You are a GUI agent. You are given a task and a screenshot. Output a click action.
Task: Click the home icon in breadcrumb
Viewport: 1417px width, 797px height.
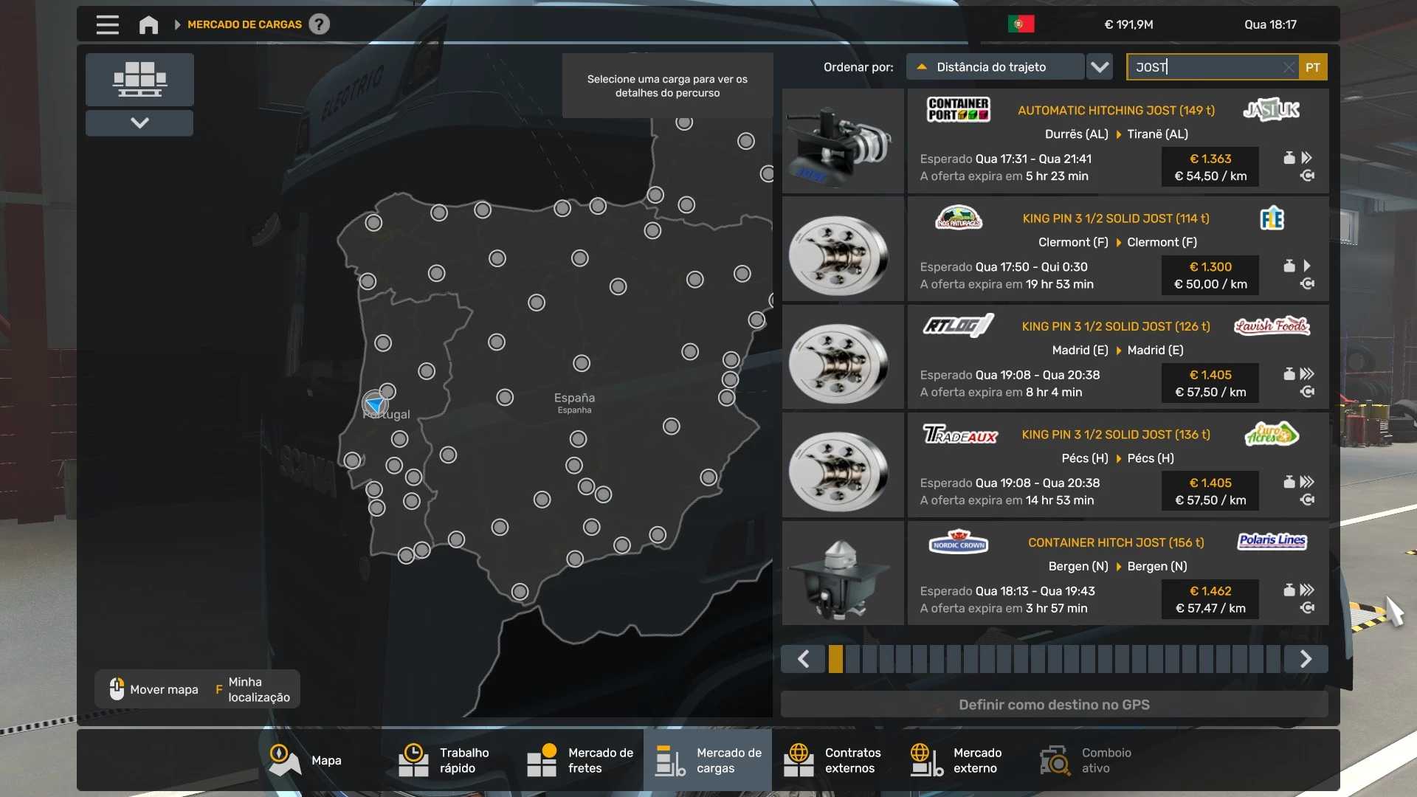point(148,24)
